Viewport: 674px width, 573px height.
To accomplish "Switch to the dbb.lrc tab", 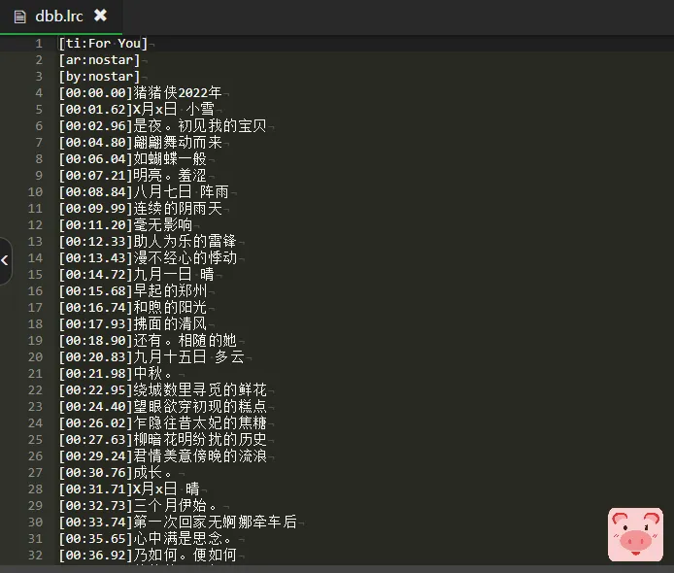I will 59,17.
